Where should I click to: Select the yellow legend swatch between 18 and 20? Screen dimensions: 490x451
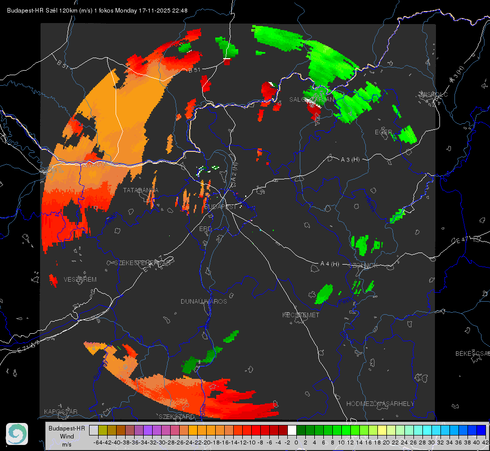point(382,430)
